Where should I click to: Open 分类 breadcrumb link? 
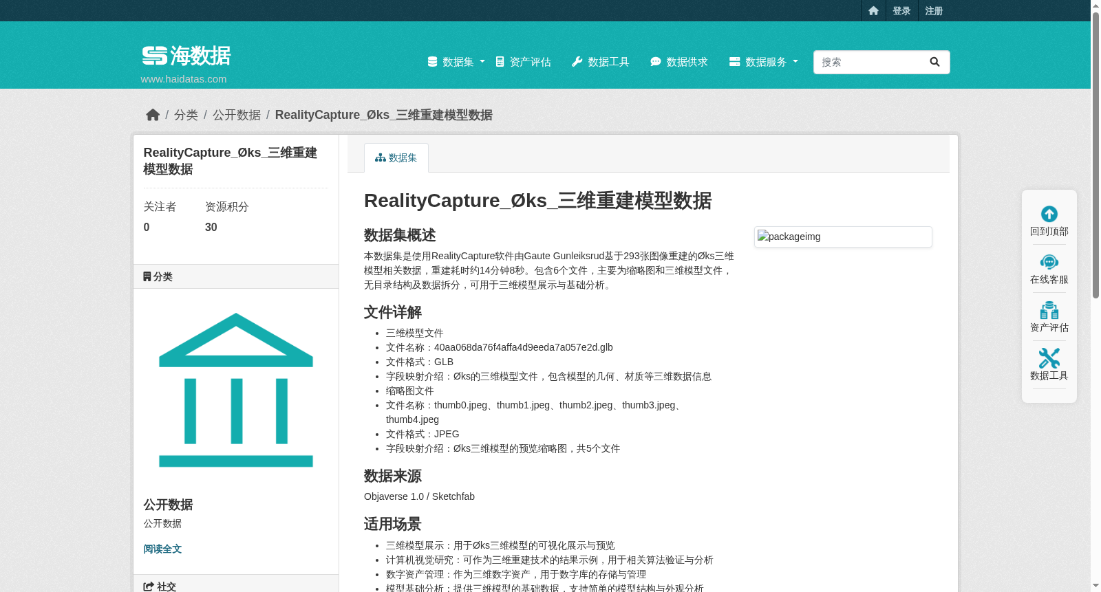186,115
